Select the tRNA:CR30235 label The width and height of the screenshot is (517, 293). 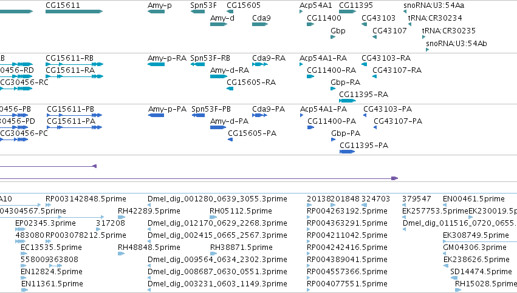[449, 30]
